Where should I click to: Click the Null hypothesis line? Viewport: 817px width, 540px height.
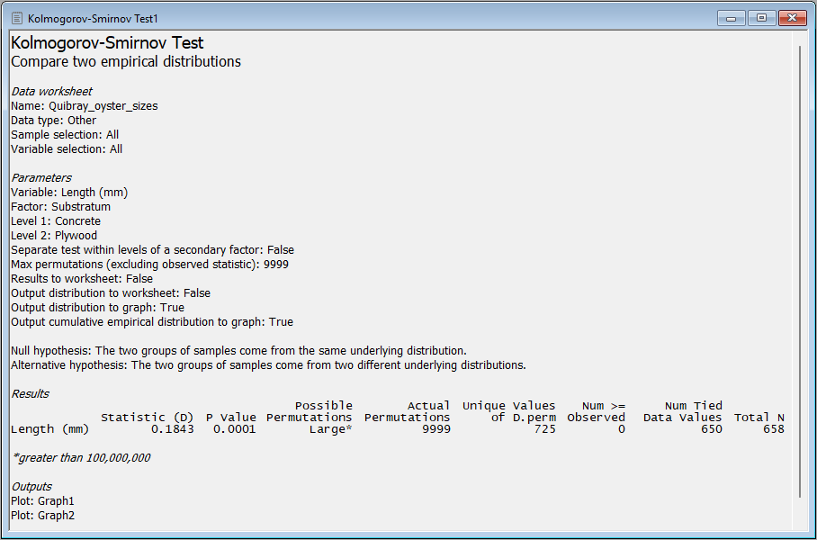coord(238,350)
